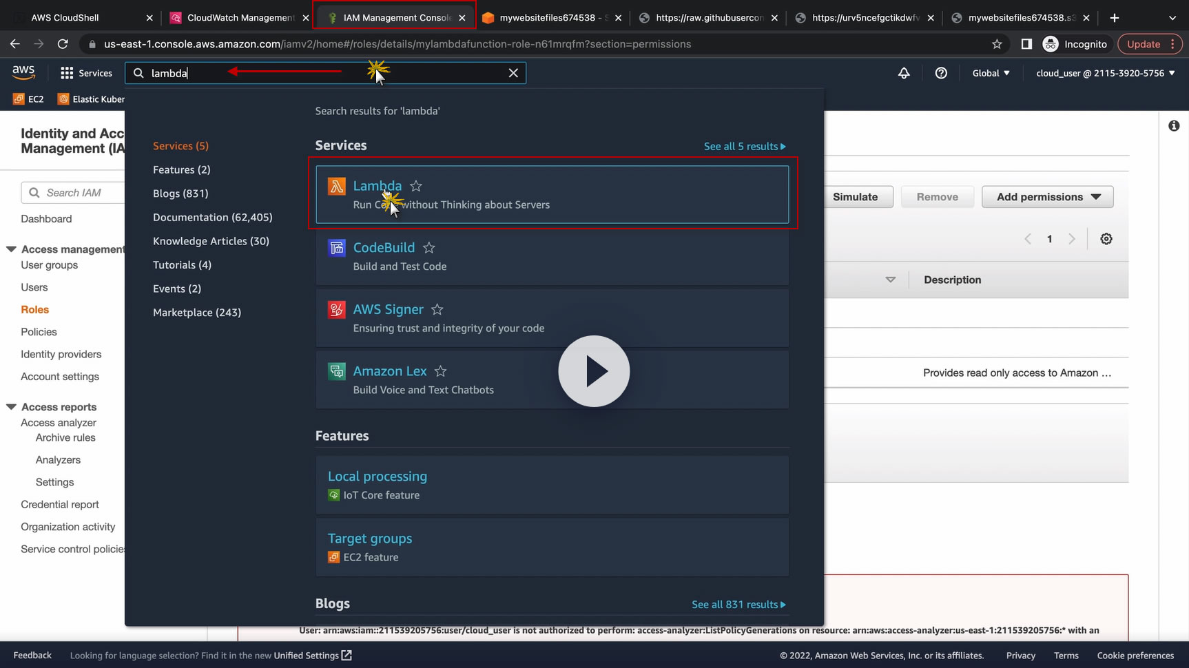Go to the next permissions page
Viewport: 1189px width, 668px height.
[x=1071, y=239]
